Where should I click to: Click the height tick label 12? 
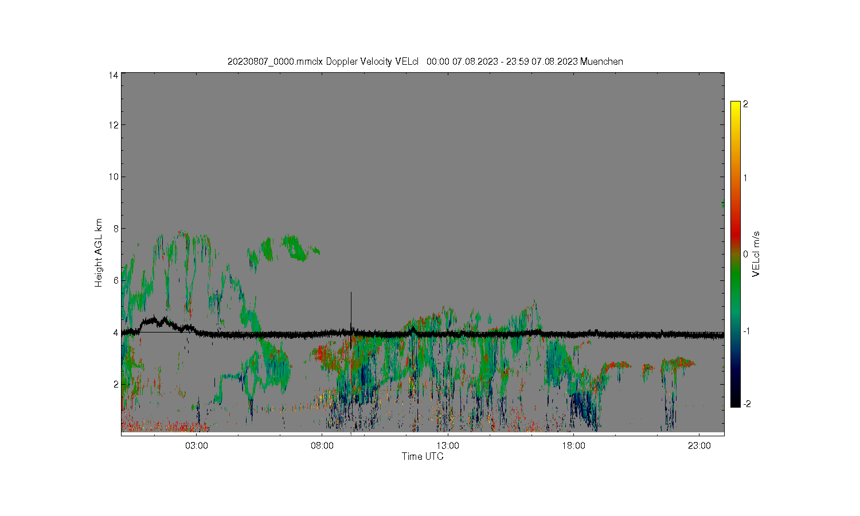coord(114,125)
